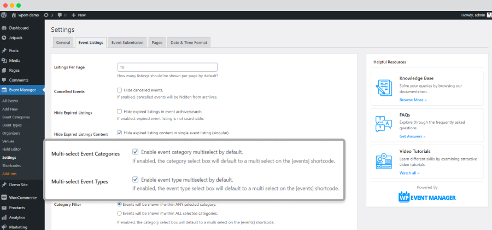Viewport: 492px width, 230px height.
Task: Click Watch all link
Action: coord(409,173)
